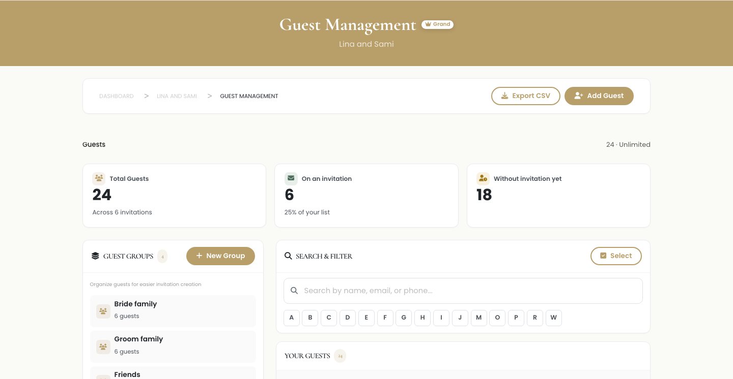
Task: Filter guests by letter H
Action: [422, 318]
